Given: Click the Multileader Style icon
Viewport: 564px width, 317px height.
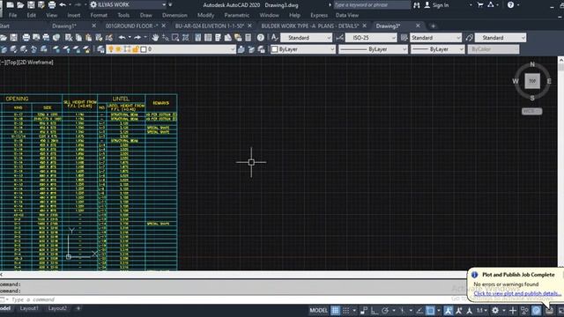Looking at the screenshot, I should [469, 37].
